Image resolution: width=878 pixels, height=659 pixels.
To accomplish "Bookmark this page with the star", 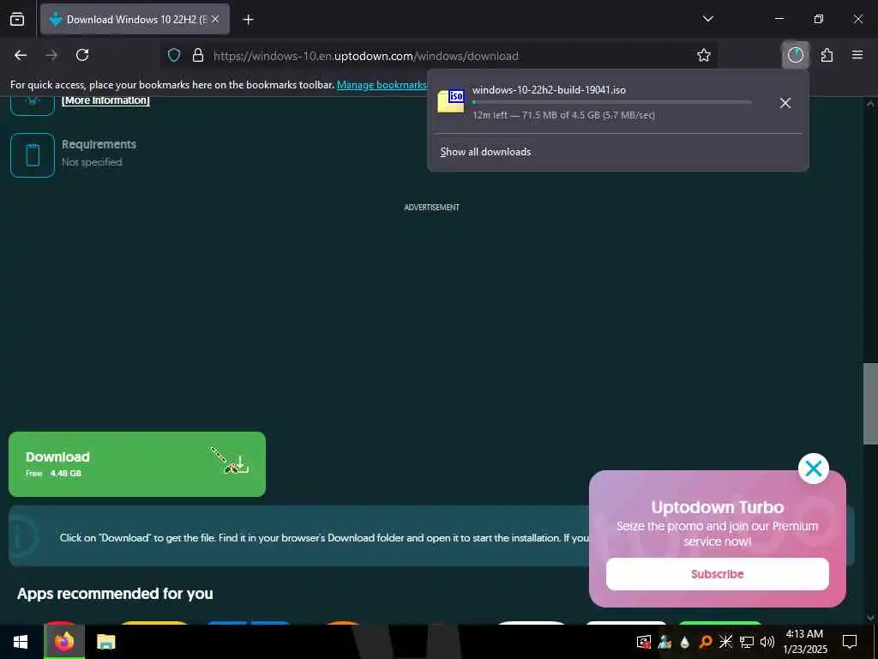I will click(x=704, y=55).
